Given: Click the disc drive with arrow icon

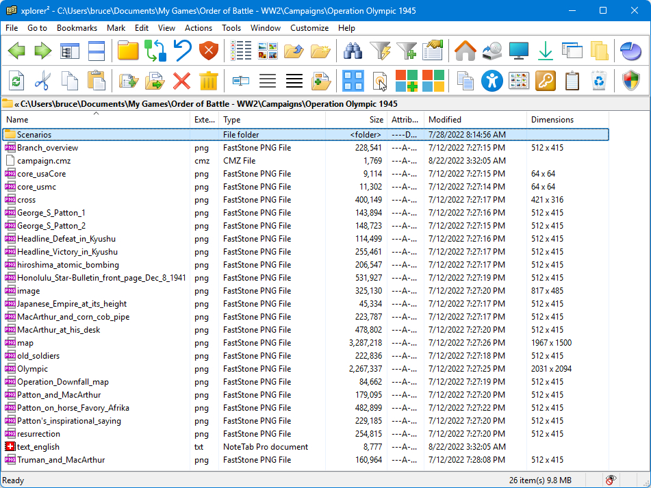Looking at the screenshot, I should 492,51.
